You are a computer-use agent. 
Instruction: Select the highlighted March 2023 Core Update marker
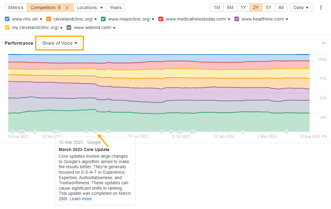[x=95, y=131]
